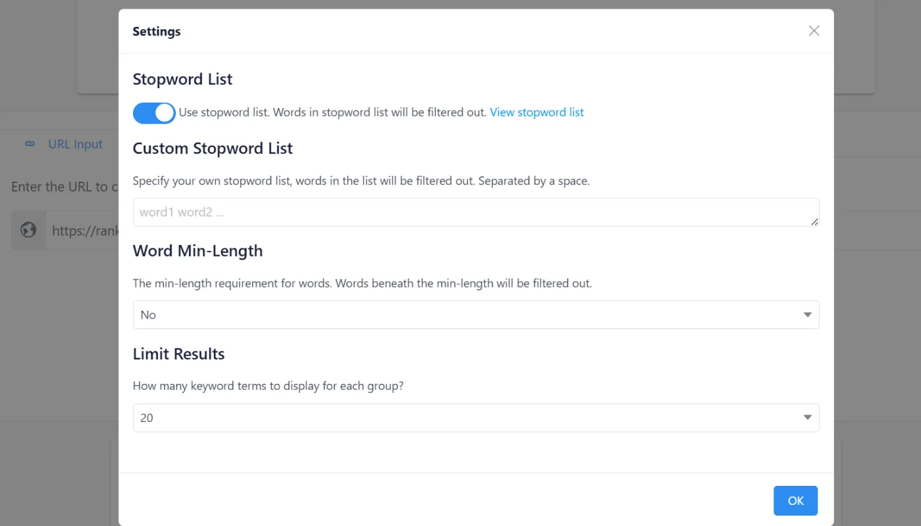Click the "No" value in min-length selector

147,315
